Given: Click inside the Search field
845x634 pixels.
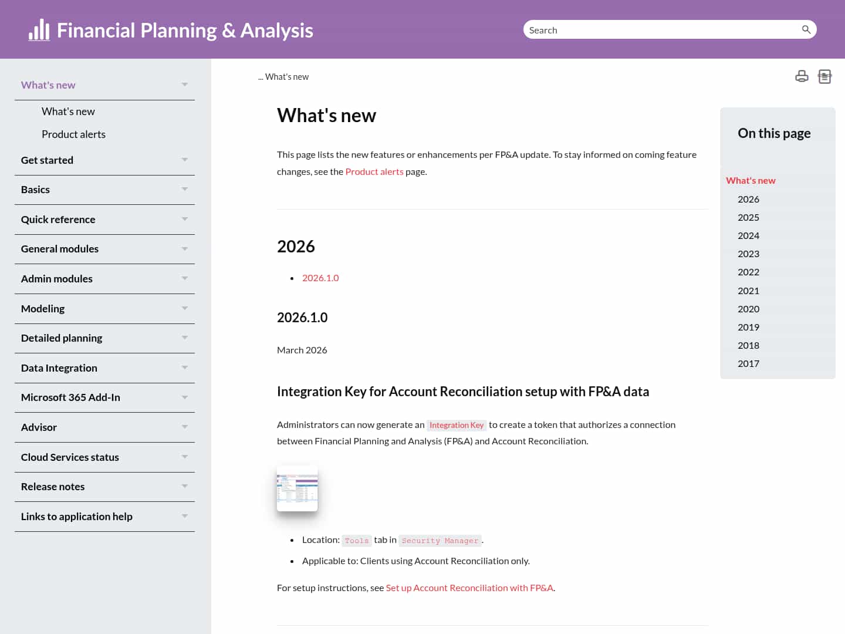Looking at the screenshot, I should point(645,29).
